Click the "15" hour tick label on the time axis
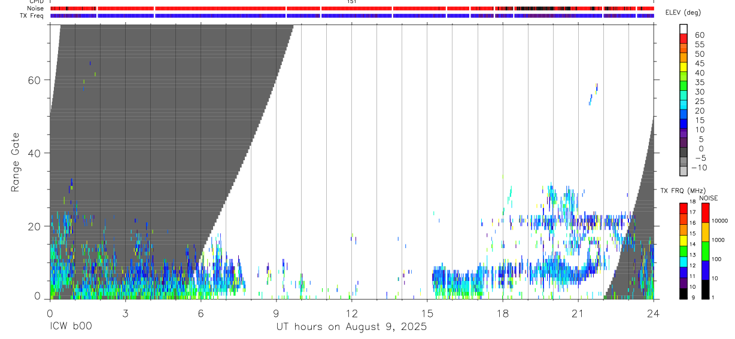 coord(427,313)
